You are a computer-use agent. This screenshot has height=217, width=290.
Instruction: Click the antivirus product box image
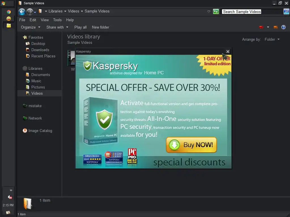tap(101, 121)
